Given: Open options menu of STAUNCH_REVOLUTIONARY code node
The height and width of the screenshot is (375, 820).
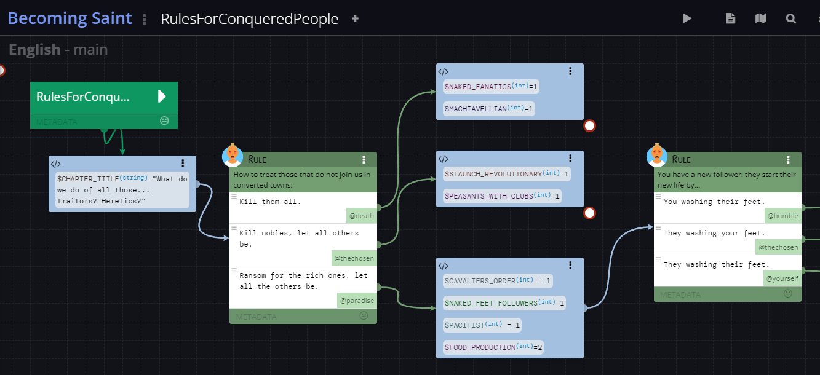Looking at the screenshot, I should point(570,159).
